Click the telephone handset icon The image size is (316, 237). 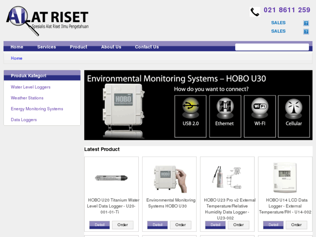coord(255,12)
